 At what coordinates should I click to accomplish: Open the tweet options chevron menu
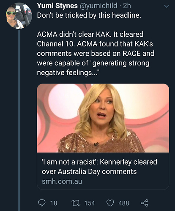tap(167, 6)
